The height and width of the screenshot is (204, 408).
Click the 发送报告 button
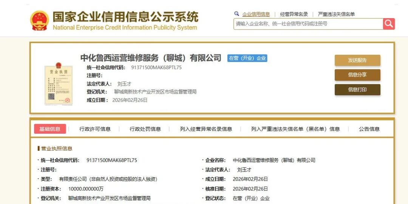click(x=357, y=60)
